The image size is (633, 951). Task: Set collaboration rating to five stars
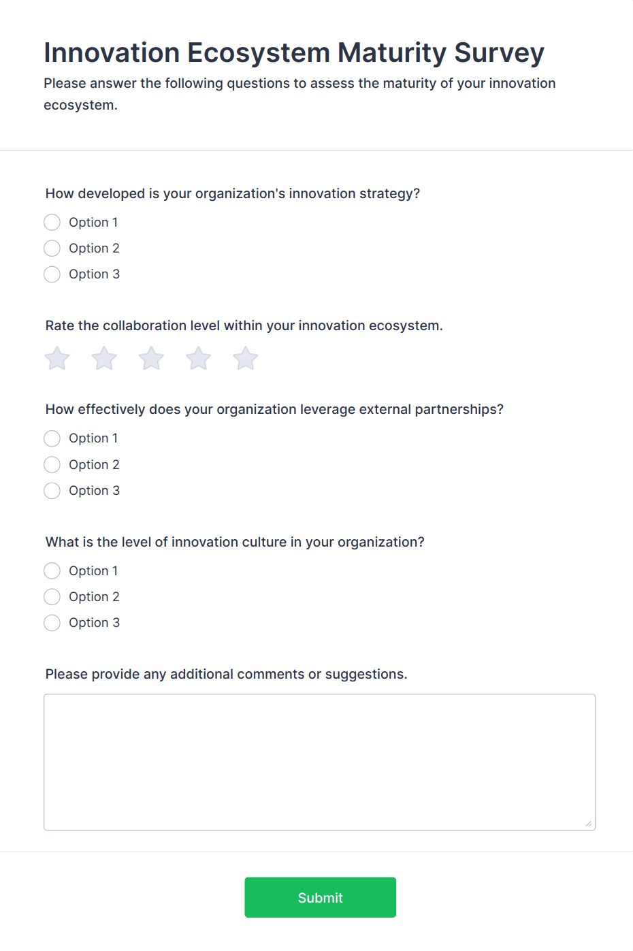point(246,358)
